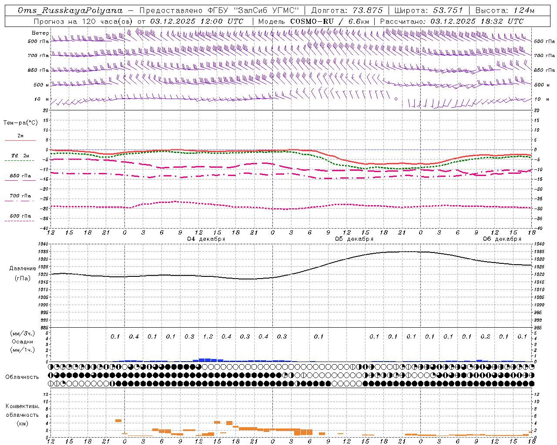Screen dimensions: 557x445
Task: Click the highest orange convective bar before midnight 04 декабря
Action: (x=118, y=420)
